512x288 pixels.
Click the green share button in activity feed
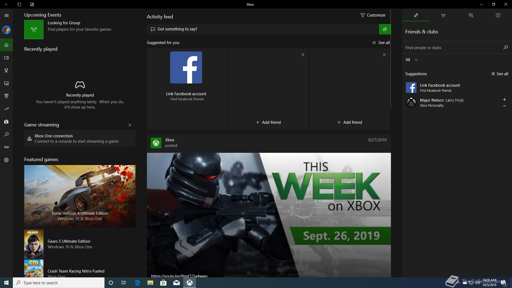tap(385, 29)
